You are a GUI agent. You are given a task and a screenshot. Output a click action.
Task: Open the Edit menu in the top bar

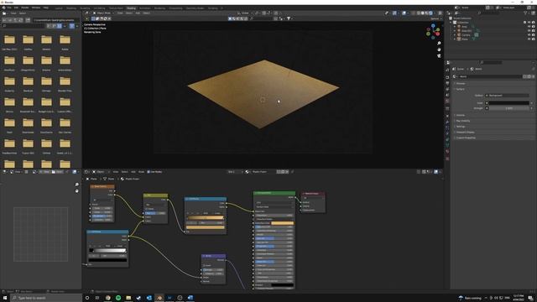pyautogui.click(x=16, y=8)
